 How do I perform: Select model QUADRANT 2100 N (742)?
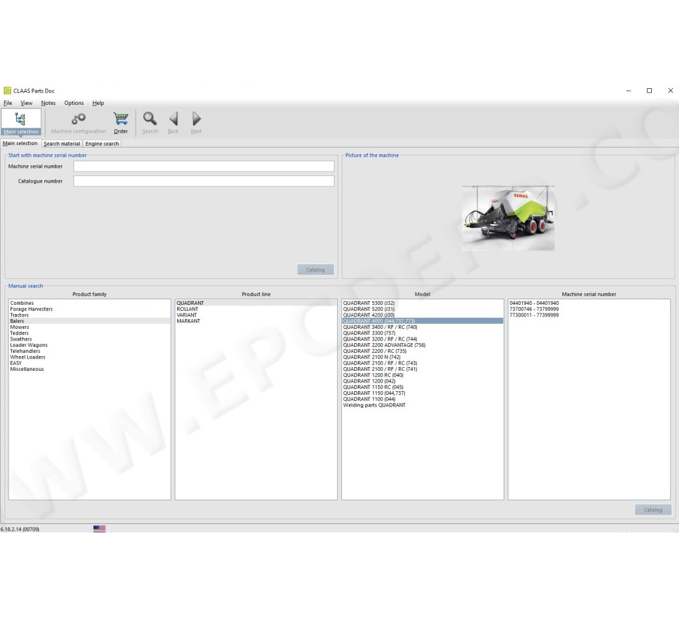click(423, 357)
